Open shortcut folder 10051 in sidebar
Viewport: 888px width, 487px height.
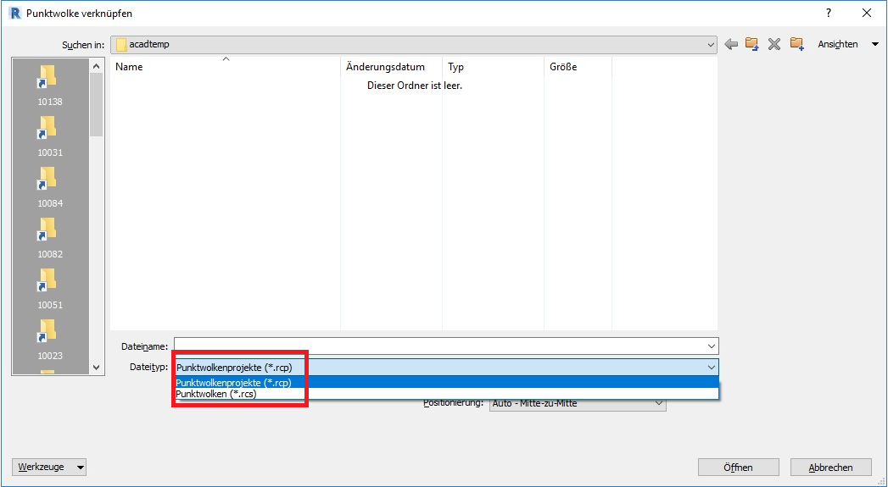point(49,290)
